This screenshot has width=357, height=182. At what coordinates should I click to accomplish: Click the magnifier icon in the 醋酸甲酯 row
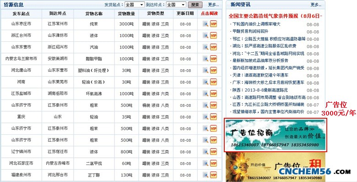click(206, 59)
